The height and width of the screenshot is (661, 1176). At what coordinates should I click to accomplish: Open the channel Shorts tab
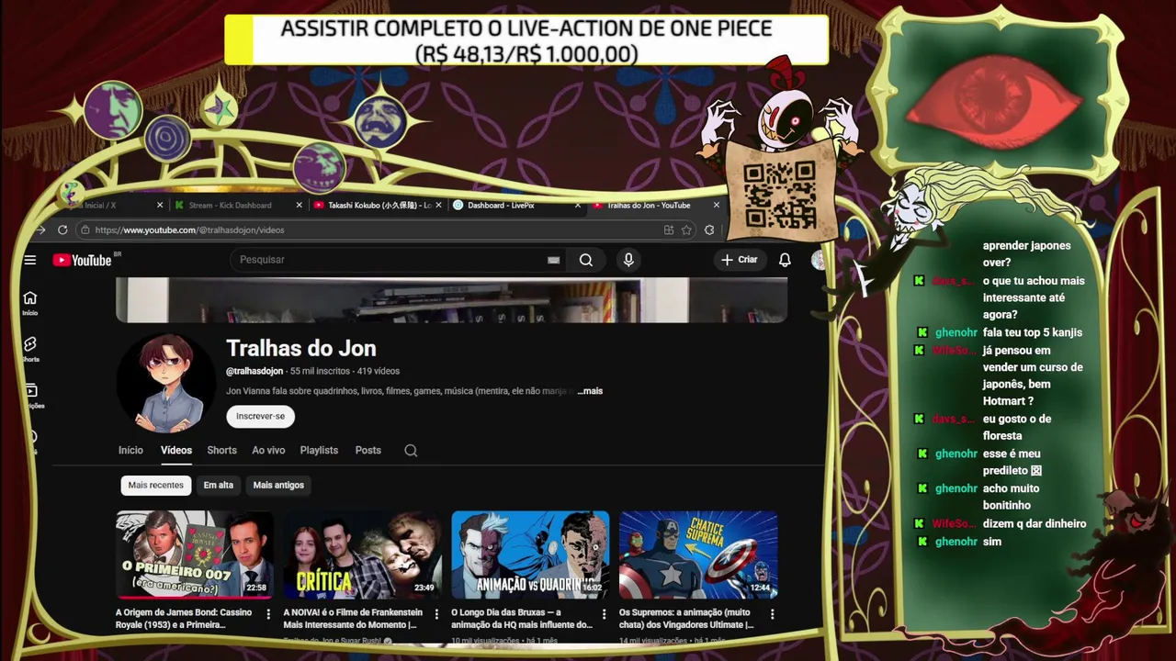tap(221, 451)
